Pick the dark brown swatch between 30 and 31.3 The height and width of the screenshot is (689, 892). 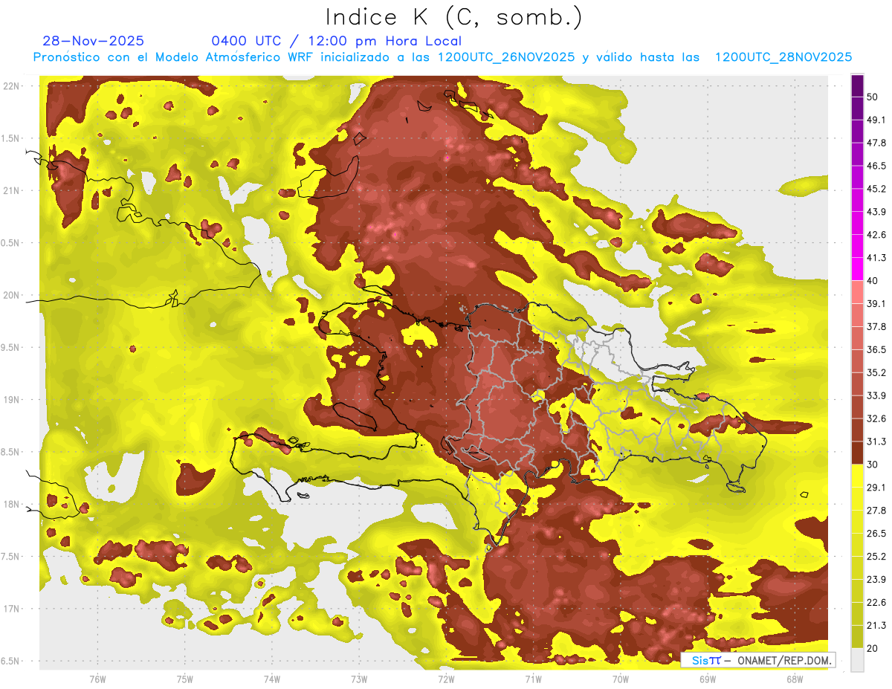coord(857,453)
